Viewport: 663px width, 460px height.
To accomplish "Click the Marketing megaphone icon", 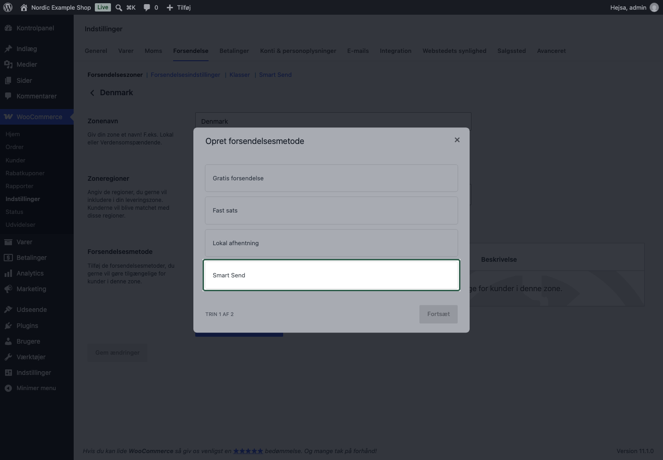I will [x=8, y=289].
